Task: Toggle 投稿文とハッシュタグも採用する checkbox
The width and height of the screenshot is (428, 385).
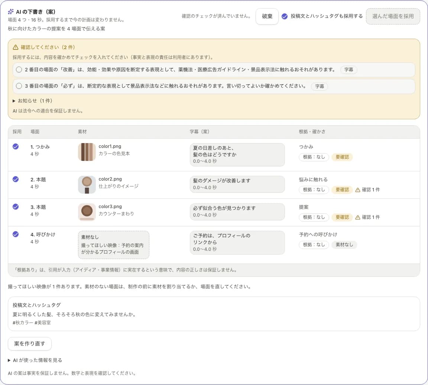Action: tap(285, 16)
